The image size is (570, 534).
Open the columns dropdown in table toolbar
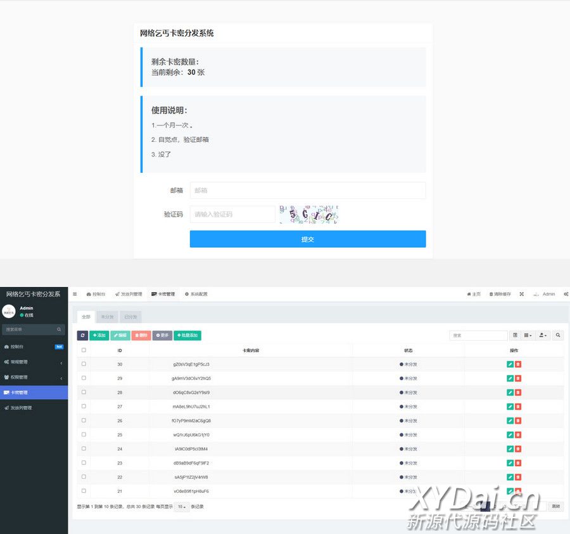528,335
